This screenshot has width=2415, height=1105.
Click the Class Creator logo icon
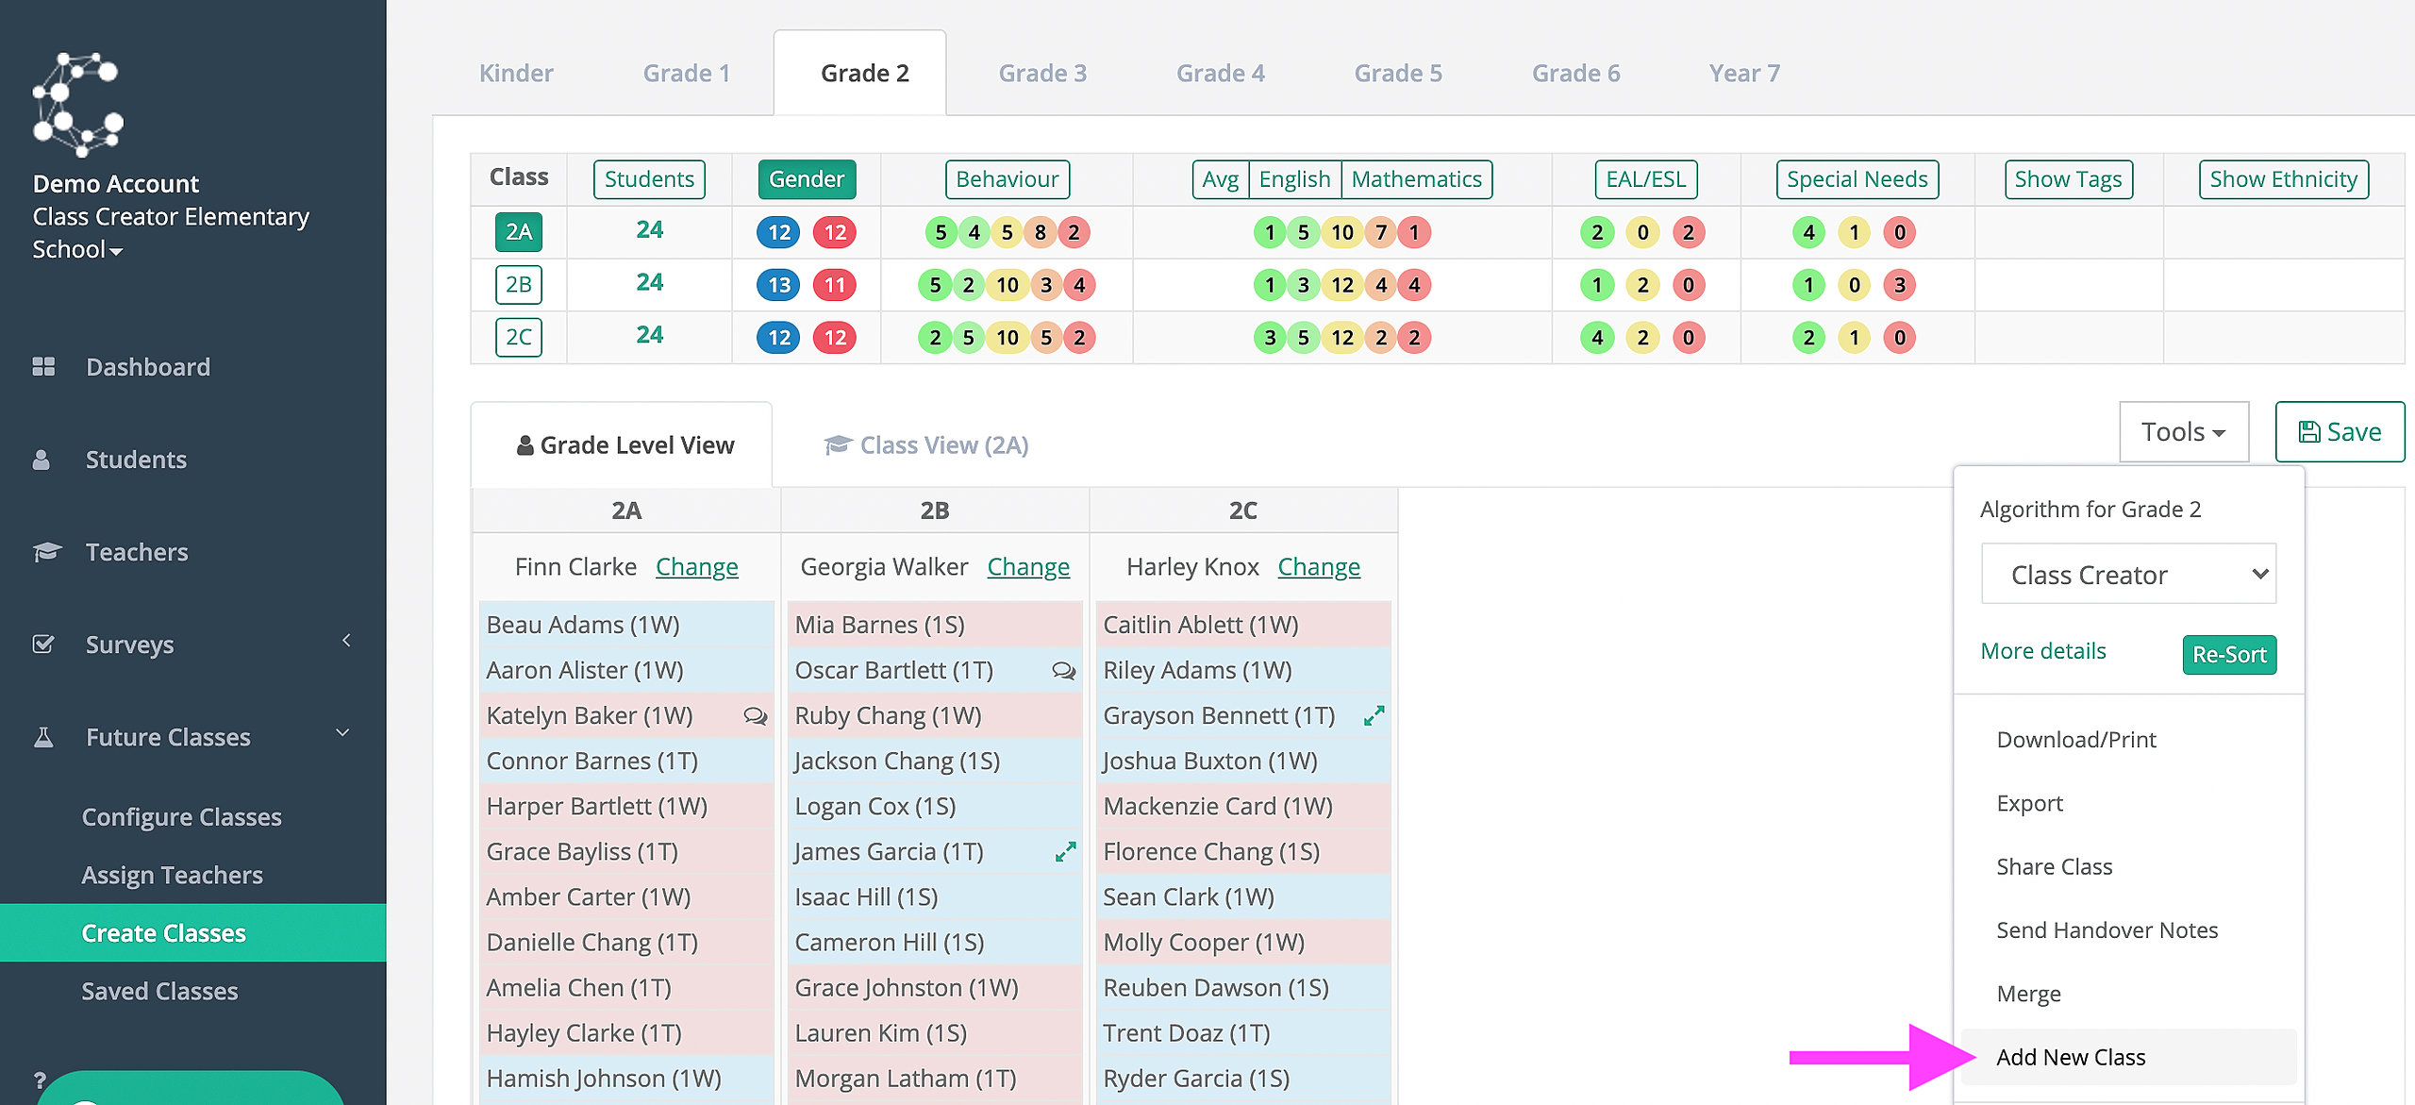[x=77, y=104]
